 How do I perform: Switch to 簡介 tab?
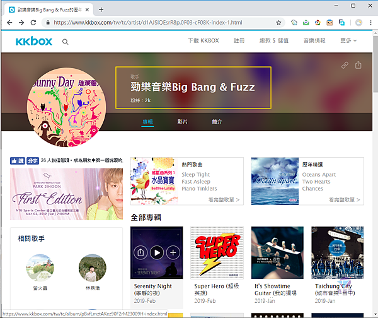217,122
